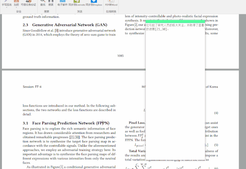Click the 'Session: FF-4' page header
Viewport: 246px width, 169px height.
click(32, 87)
